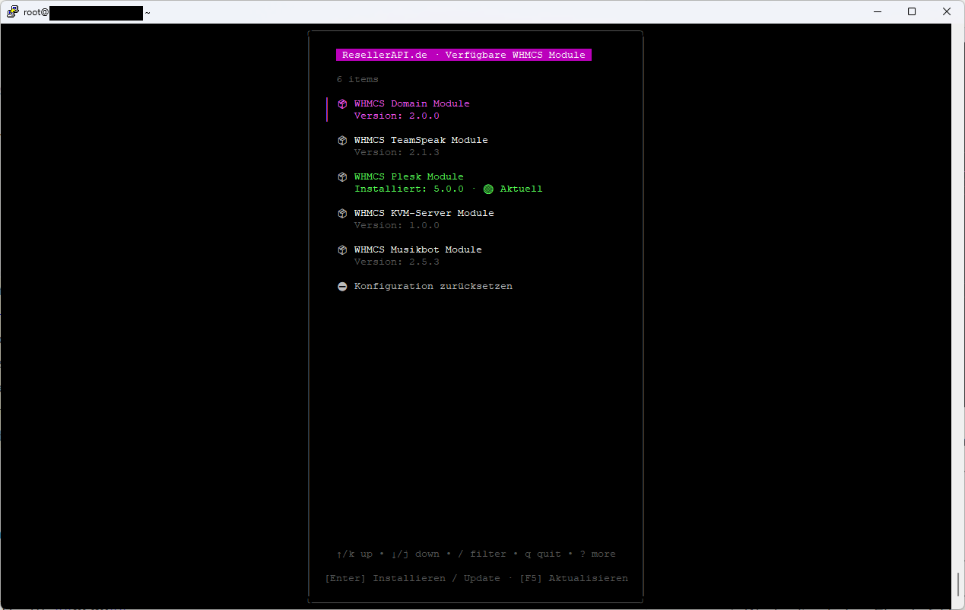
Task: Click the green Aktuell status dot
Action: (487, 189)
